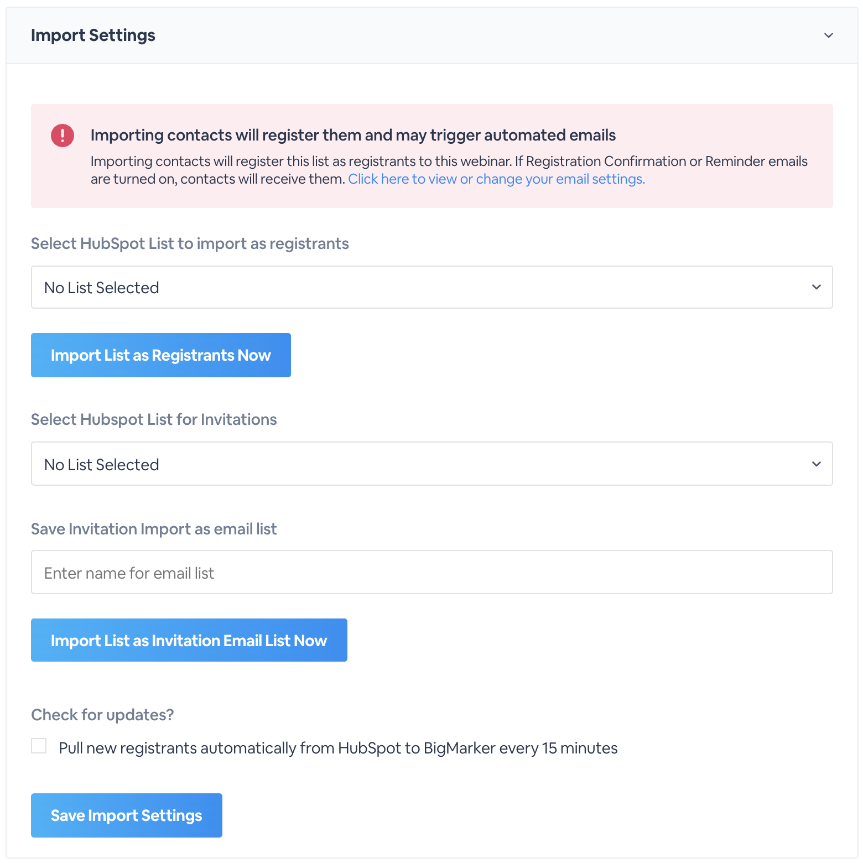
Task: Click the 'Check for updates?' label
Action: click(x=102, y=715)
